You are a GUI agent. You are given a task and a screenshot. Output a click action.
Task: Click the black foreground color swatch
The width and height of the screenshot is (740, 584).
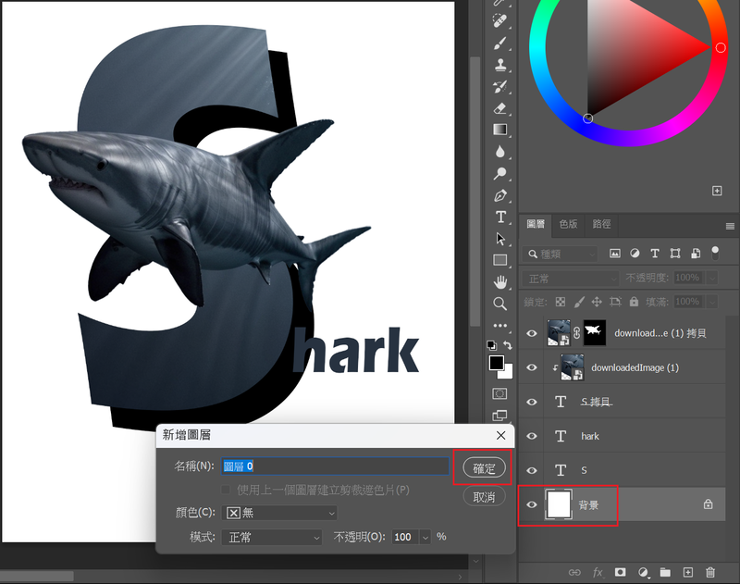click(497, 363)
